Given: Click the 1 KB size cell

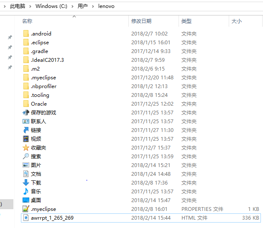Looking at the screenshot, I should pos(254,209).
